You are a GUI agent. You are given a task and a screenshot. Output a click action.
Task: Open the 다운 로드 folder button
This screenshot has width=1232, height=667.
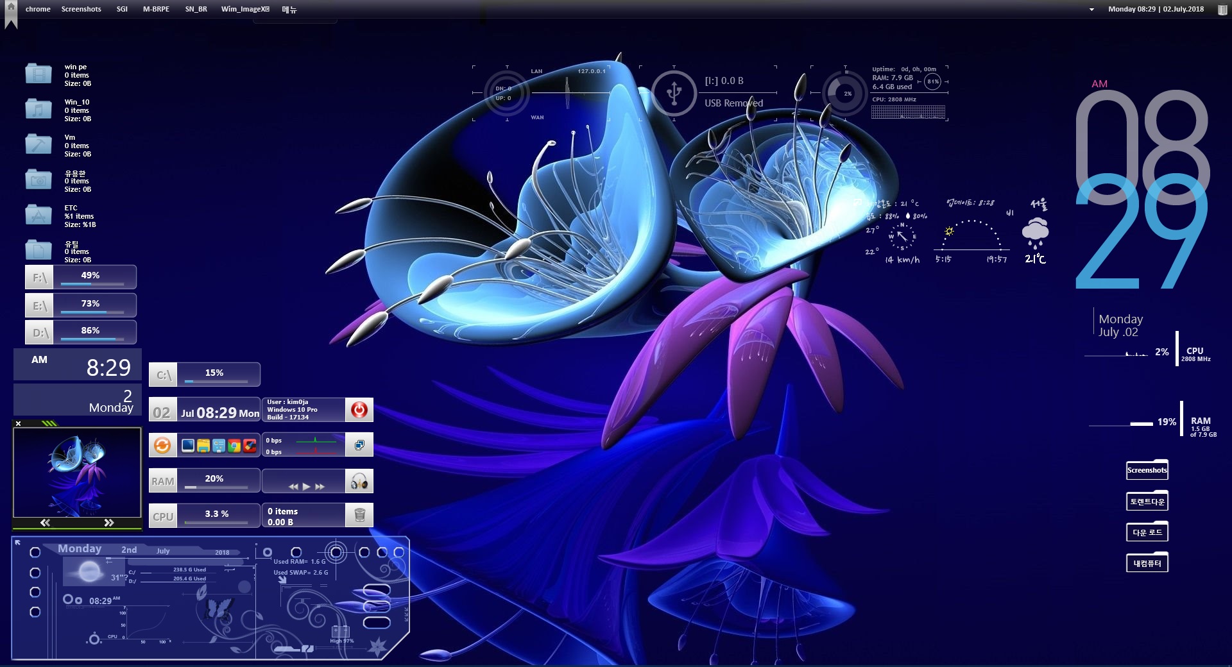tap(1147, 532)
